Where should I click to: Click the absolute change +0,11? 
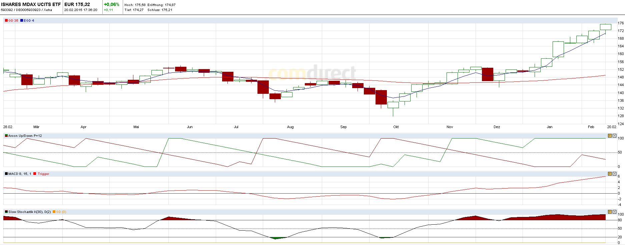tap(108, 10)
